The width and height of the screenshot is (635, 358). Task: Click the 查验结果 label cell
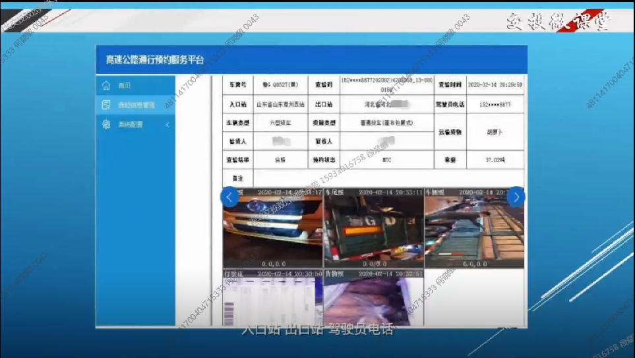[238, 160]
